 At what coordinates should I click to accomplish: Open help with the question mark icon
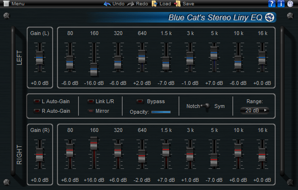pyautogui.click(x=272, y=4)
